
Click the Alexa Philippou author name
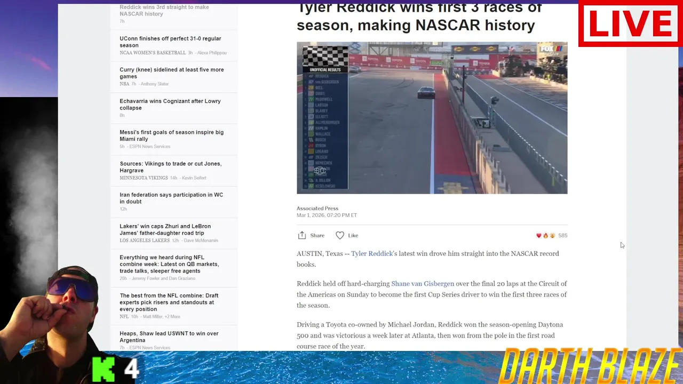tap(212, 53)
